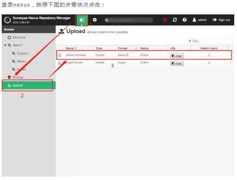
Task: Click the nuget format cell
Action: click(x=122, y=62)
